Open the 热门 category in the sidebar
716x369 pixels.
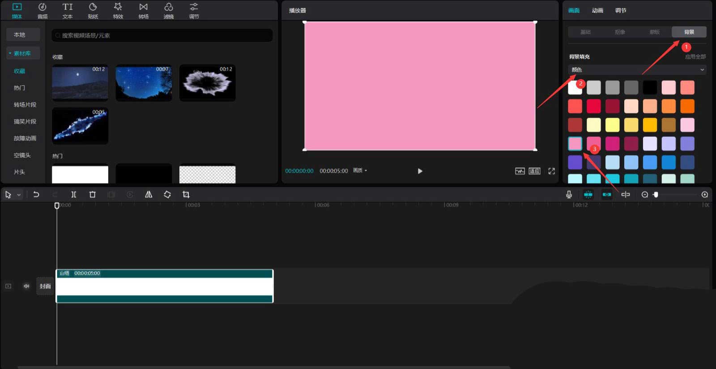[19, 88]
